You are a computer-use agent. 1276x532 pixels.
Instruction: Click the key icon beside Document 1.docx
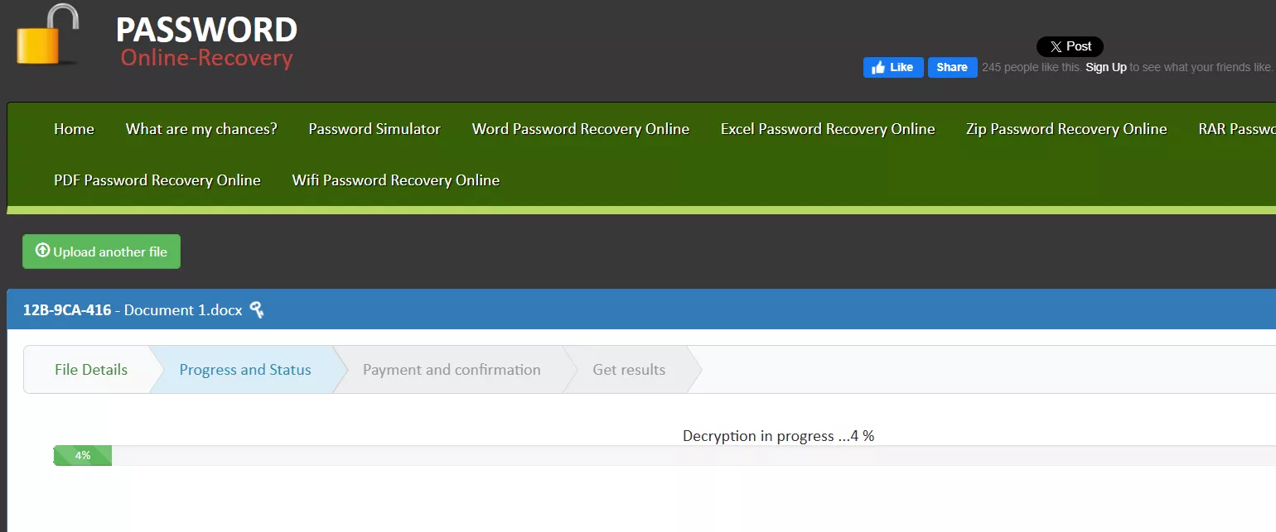pos(257,310)
